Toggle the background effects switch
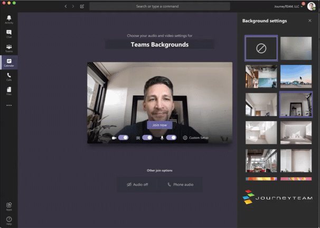Screen dimensions: 320x228 tap(147, 138)
